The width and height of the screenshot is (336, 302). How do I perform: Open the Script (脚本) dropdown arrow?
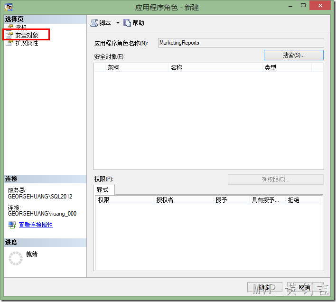pyautogui.click(x=118, y=23)
